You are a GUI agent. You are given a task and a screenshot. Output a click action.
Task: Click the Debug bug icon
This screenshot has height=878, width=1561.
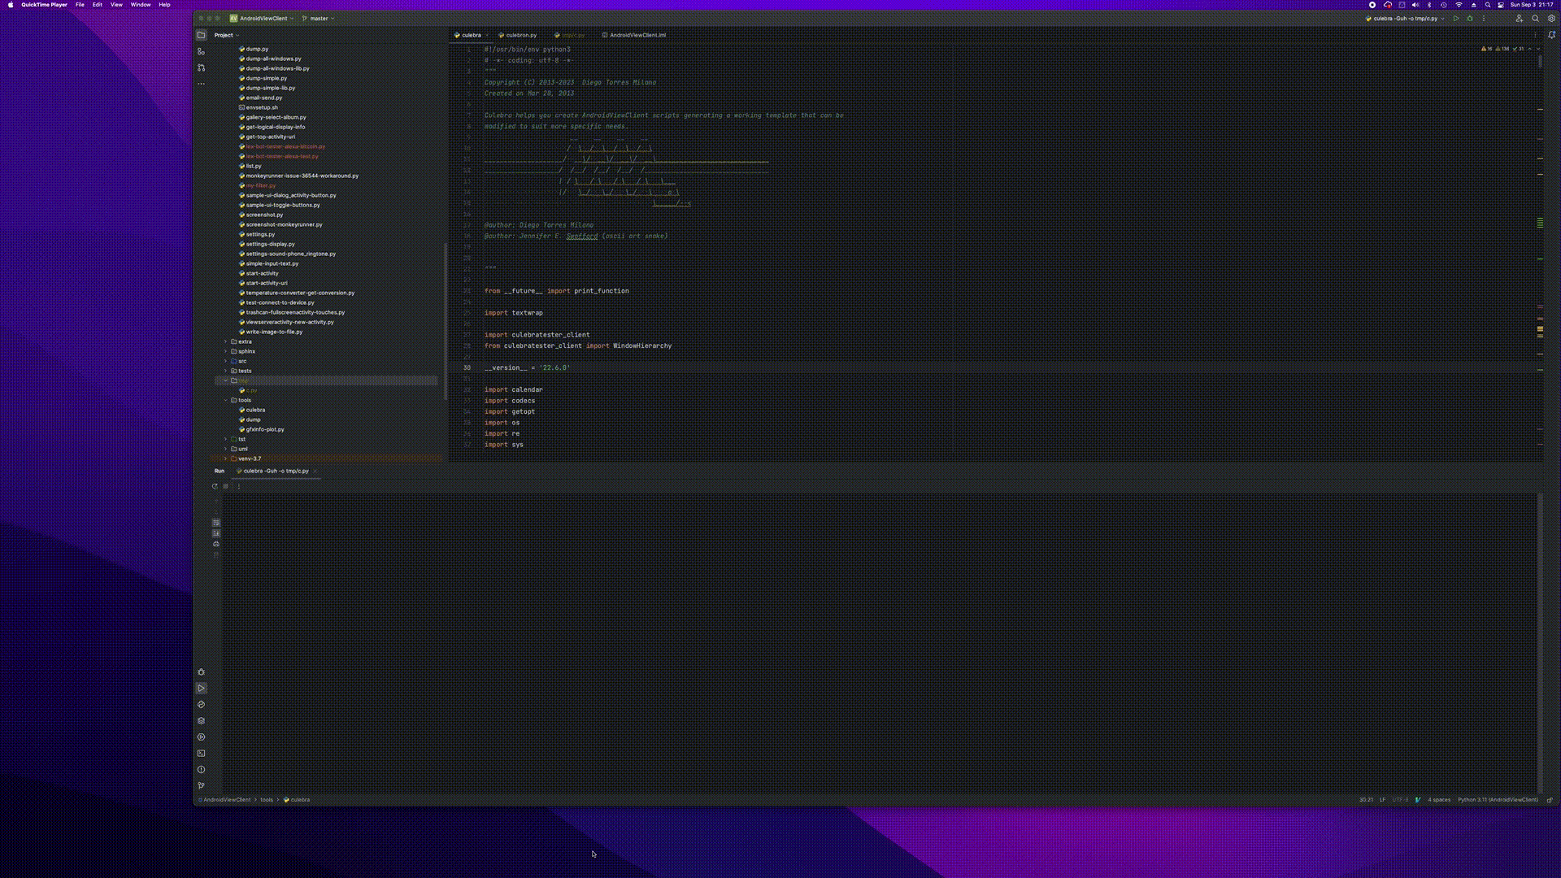(1470, 18)
